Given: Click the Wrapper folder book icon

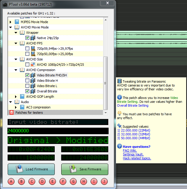Looking at the screenshot, I should (22, 33).
